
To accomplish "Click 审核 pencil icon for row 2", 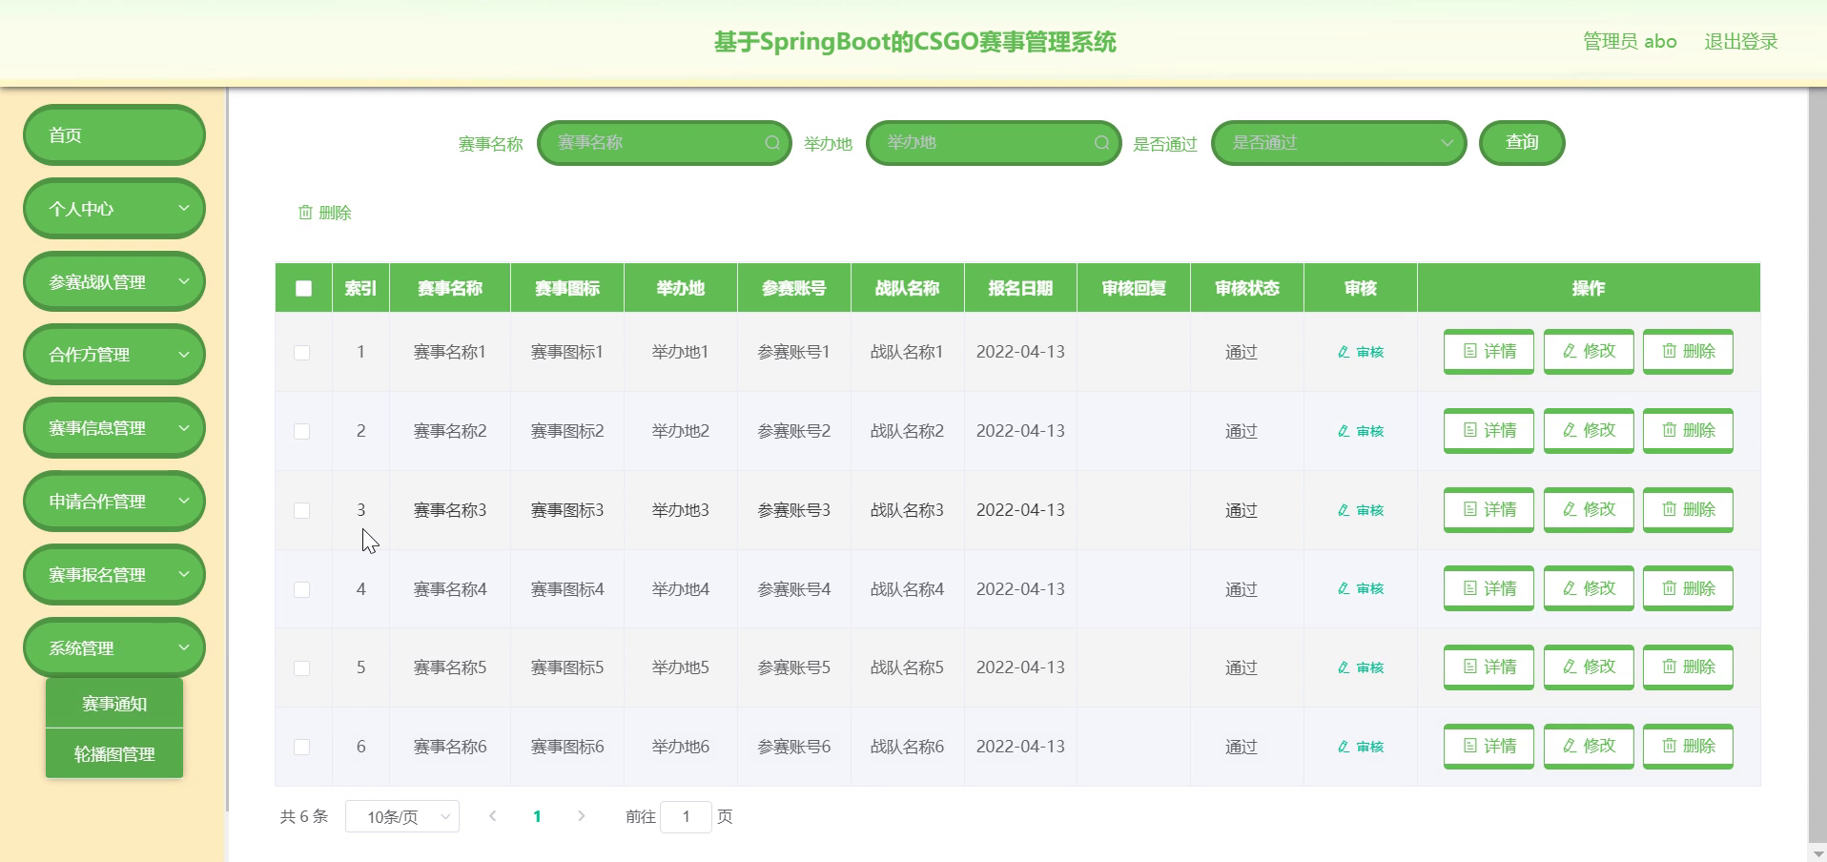I will point(1344,431).
